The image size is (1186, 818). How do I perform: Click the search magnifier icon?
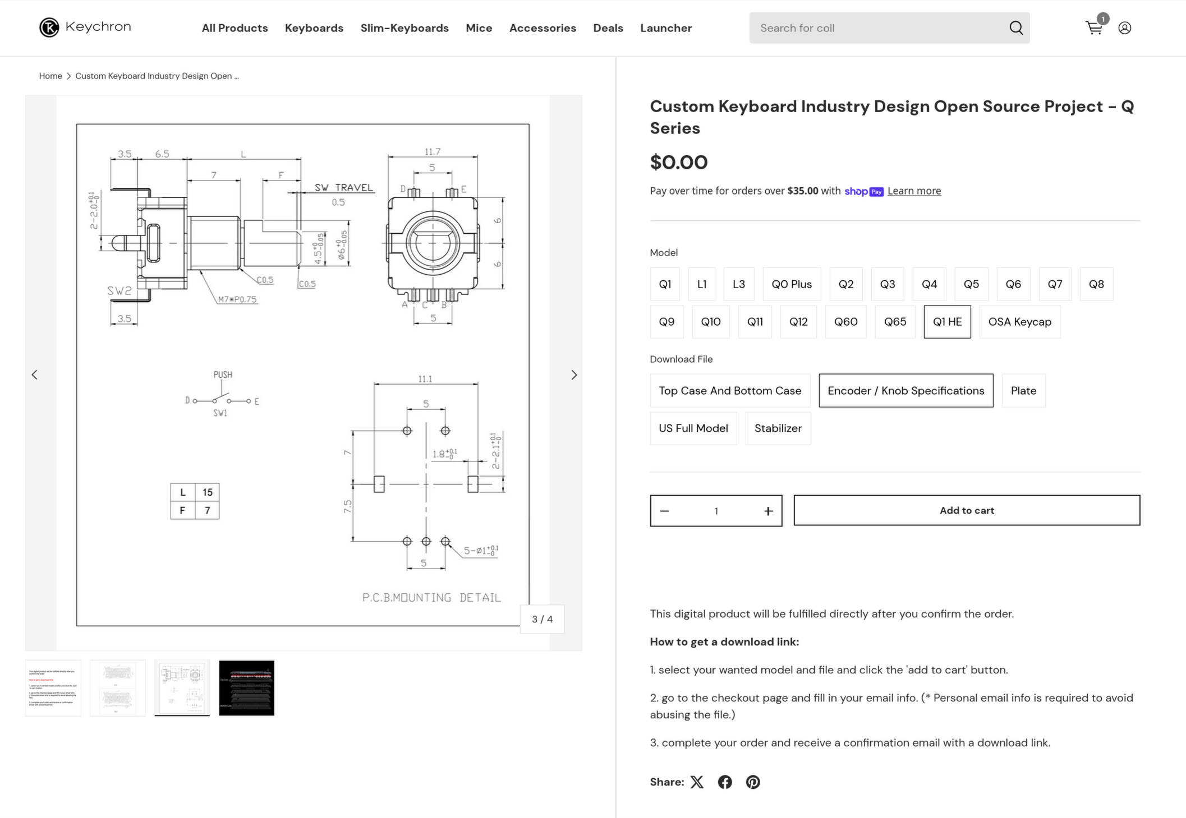pyautogui.click(x=1015, y=27)
